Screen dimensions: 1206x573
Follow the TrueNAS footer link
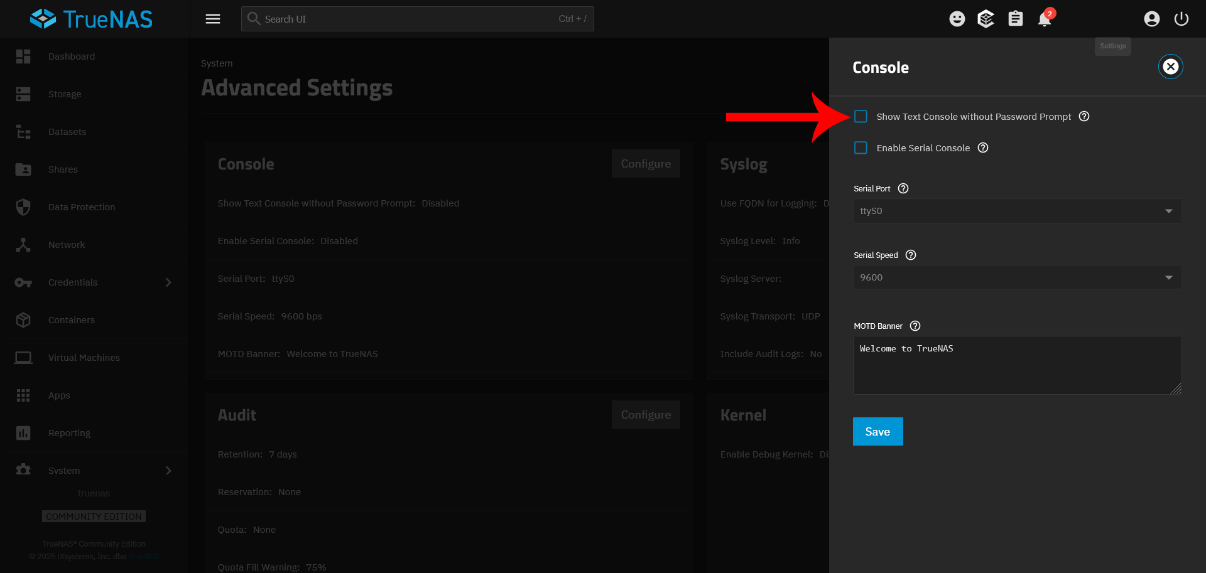pyautogui.click(x=144, y=557)
